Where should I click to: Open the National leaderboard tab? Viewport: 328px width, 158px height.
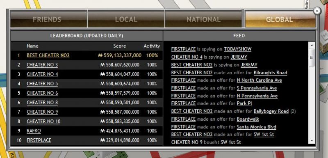tap(203, 19)
